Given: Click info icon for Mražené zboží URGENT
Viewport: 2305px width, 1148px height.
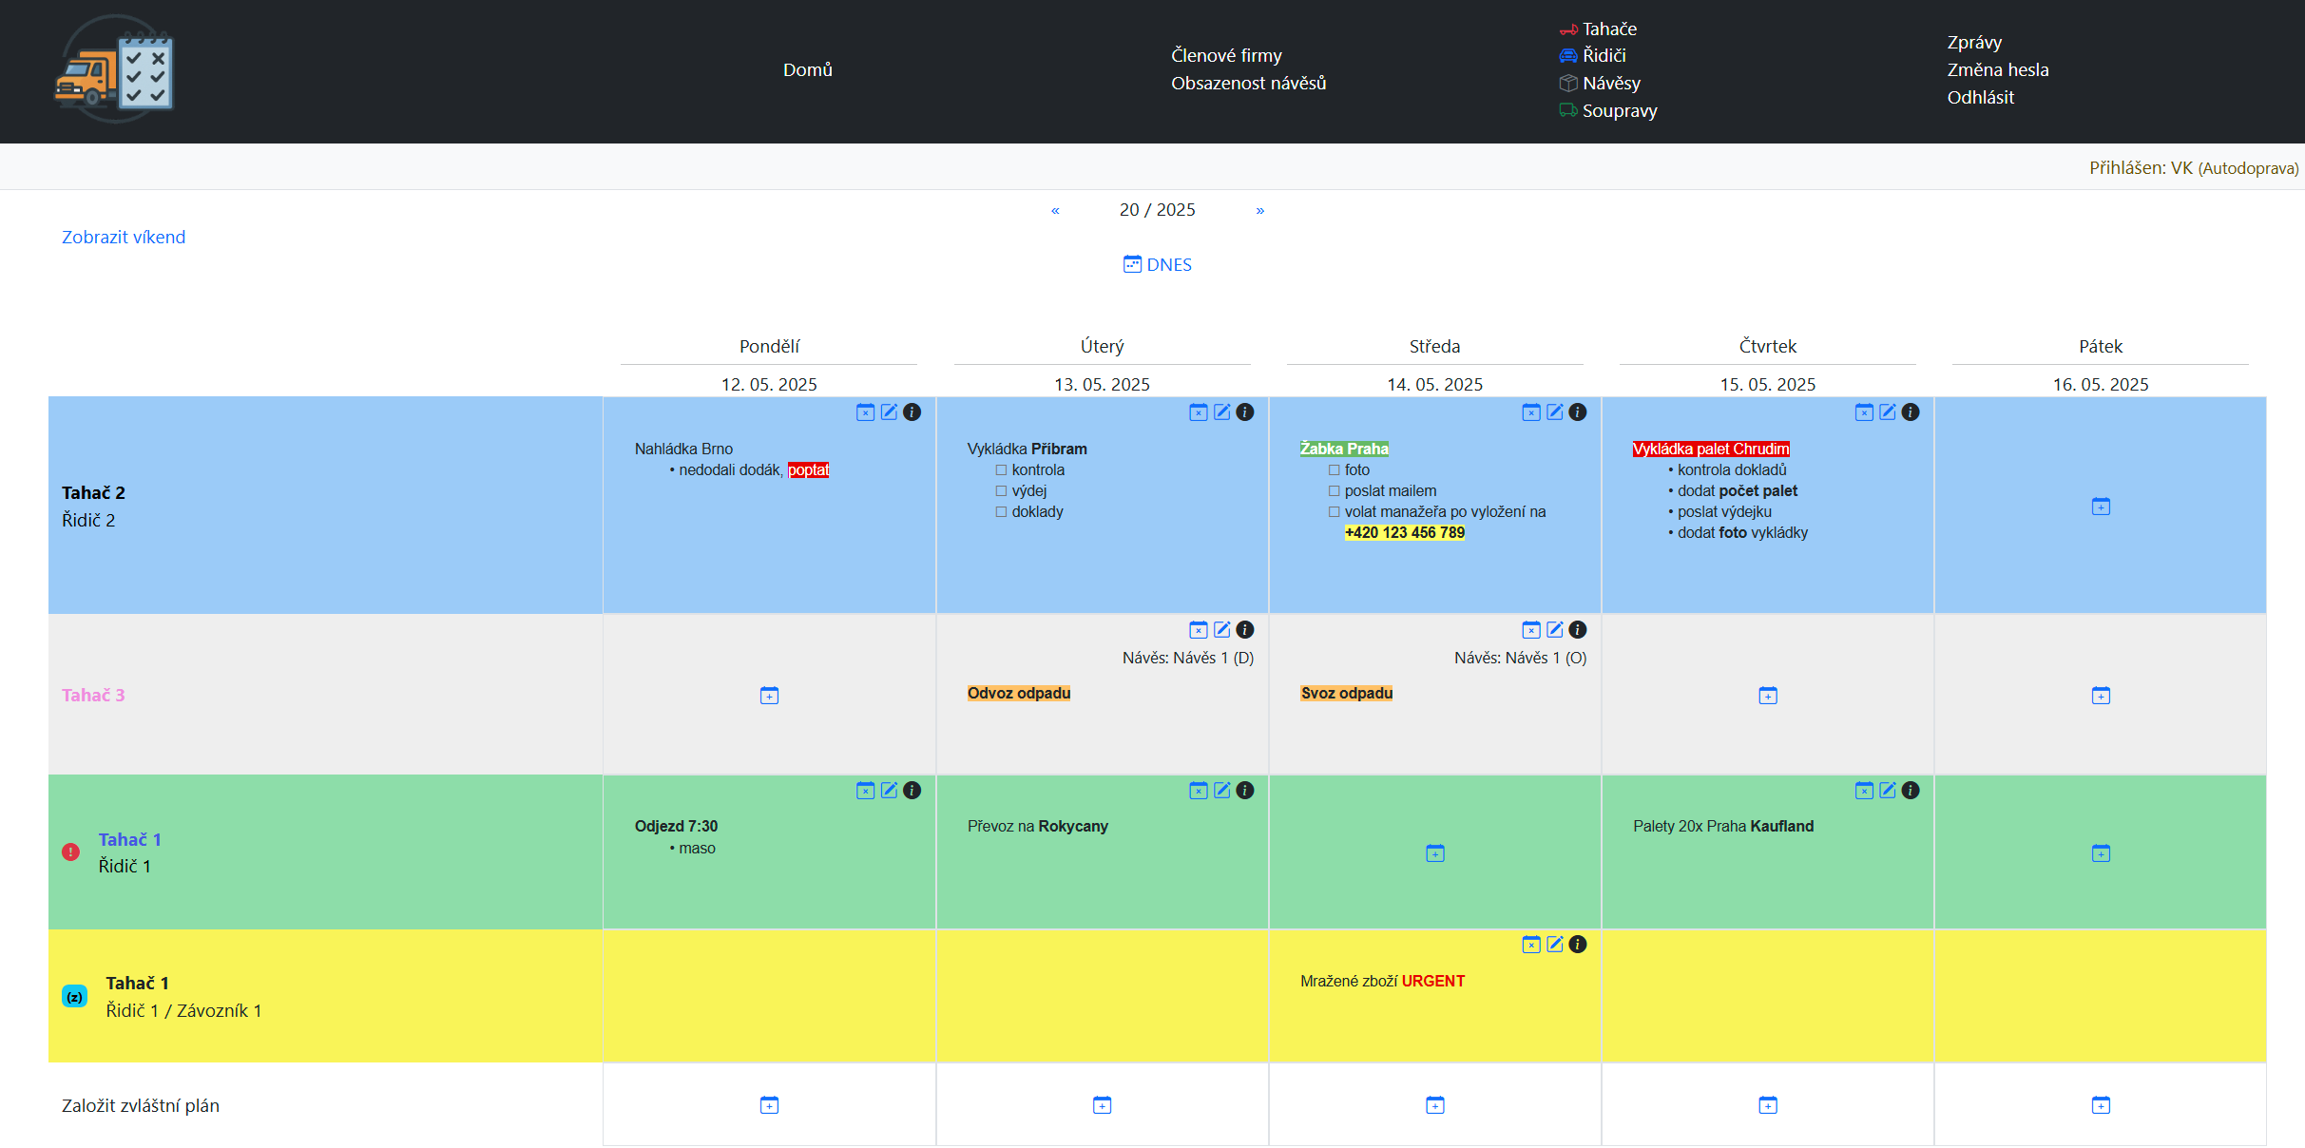Looking at the screenshot, I should pyautogui.click(x=1578, y=944).
